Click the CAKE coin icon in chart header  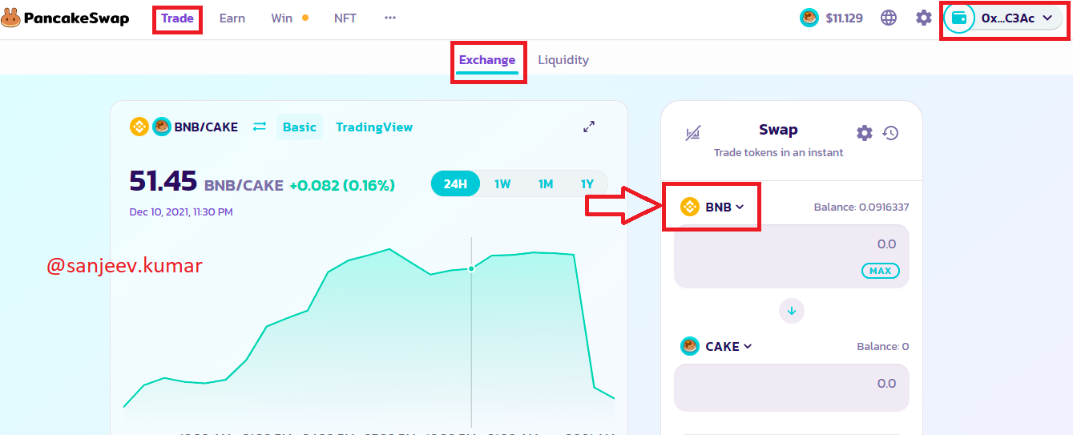click(x=161, y=127)
